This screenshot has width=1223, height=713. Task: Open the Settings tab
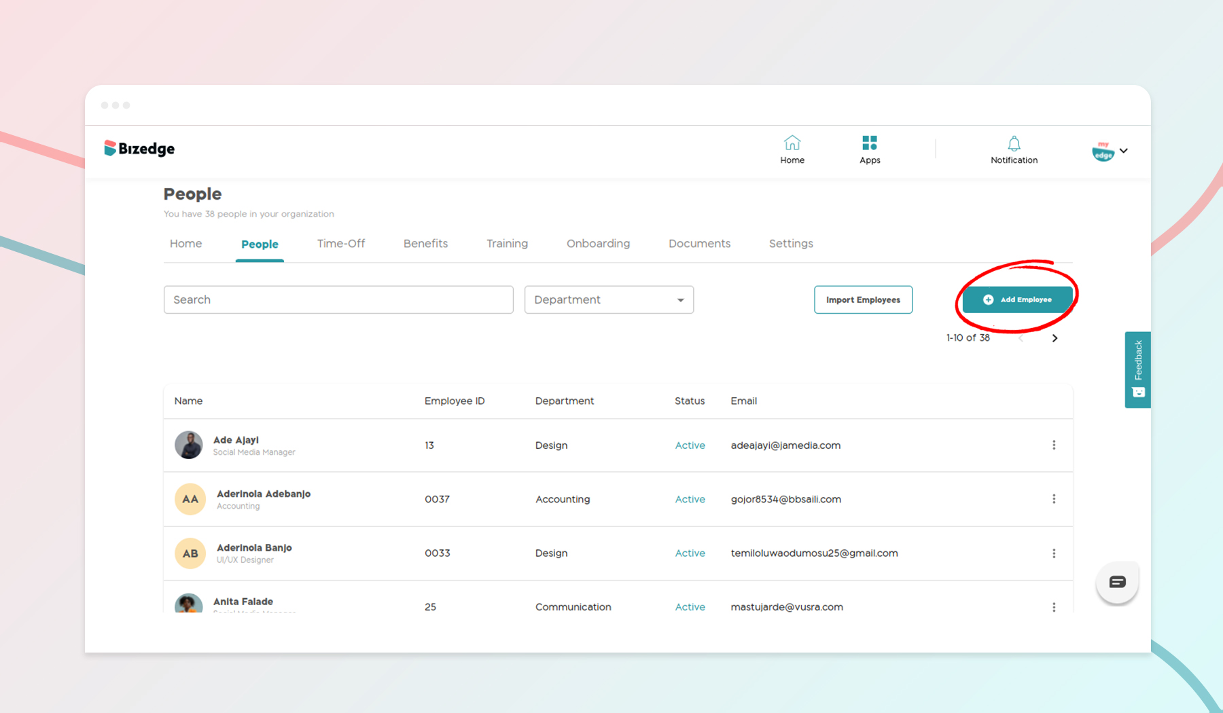pos(790,244)
